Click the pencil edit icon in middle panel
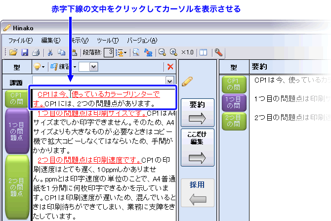The height and width of the screenshot is (221, 331). (187, 82)
